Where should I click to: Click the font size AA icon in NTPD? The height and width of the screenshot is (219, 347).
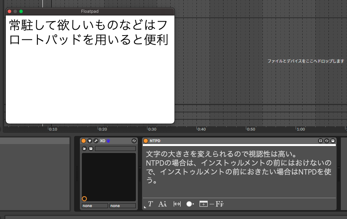162,204
